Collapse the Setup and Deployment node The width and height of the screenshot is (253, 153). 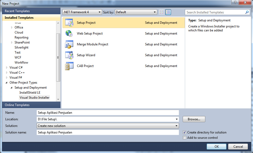11,88
